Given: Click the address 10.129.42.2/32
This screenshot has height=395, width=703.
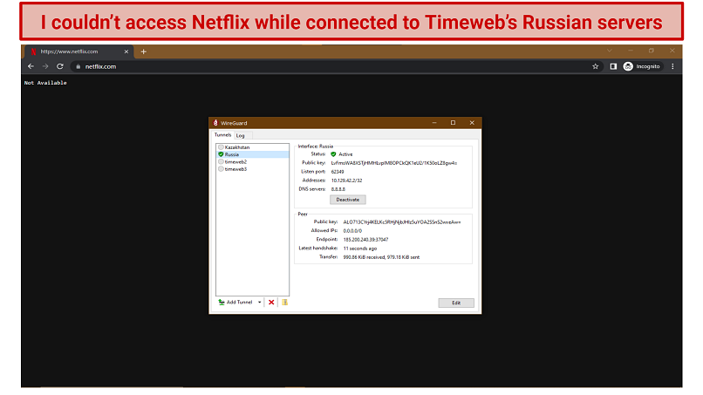Looking at the screenshot, I should point(346,180).
